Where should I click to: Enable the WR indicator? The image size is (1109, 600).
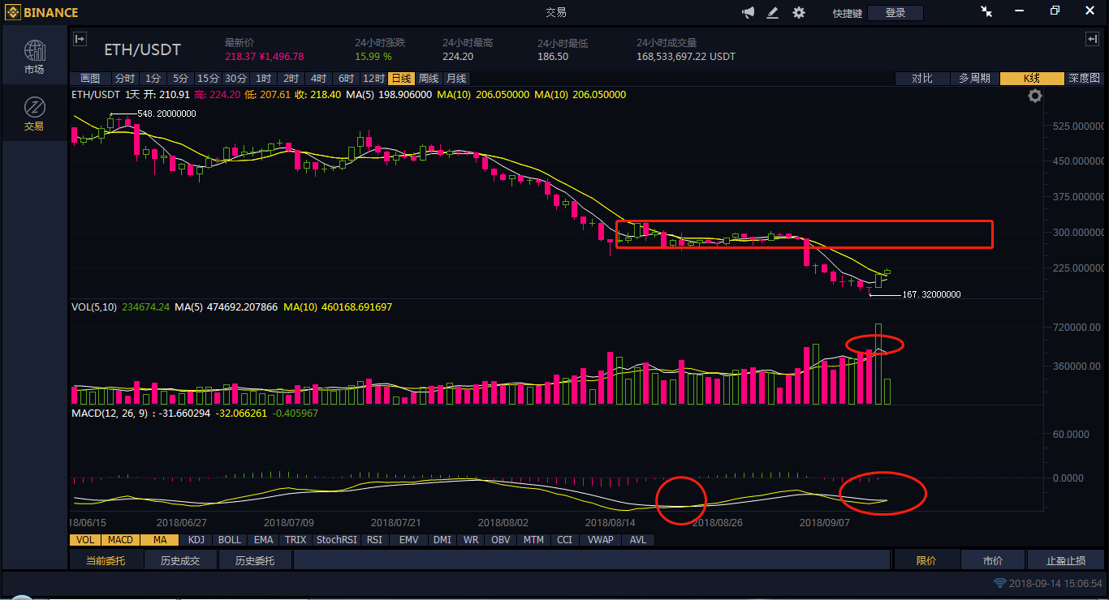(x=470, y=539)
